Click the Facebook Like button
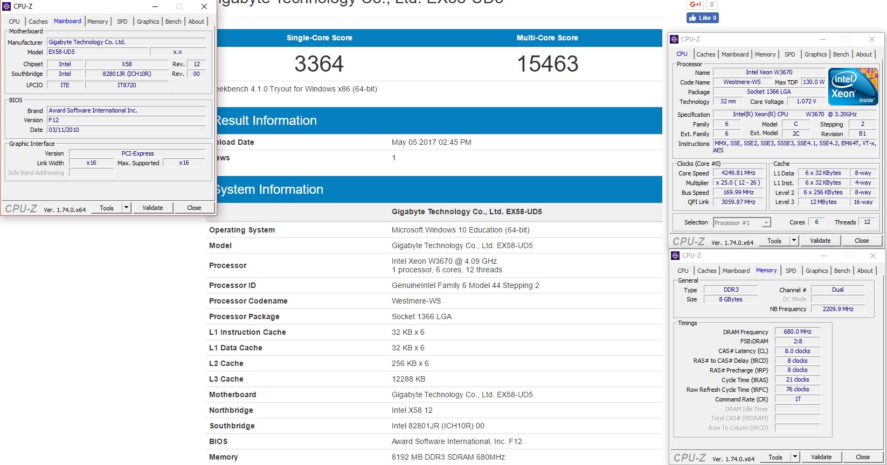The width and height of the screenshot is (887, 465). (702, 18)
